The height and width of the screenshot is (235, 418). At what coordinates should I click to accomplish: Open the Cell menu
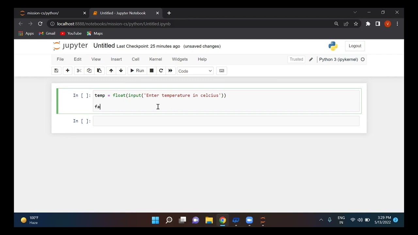[136, 59]
